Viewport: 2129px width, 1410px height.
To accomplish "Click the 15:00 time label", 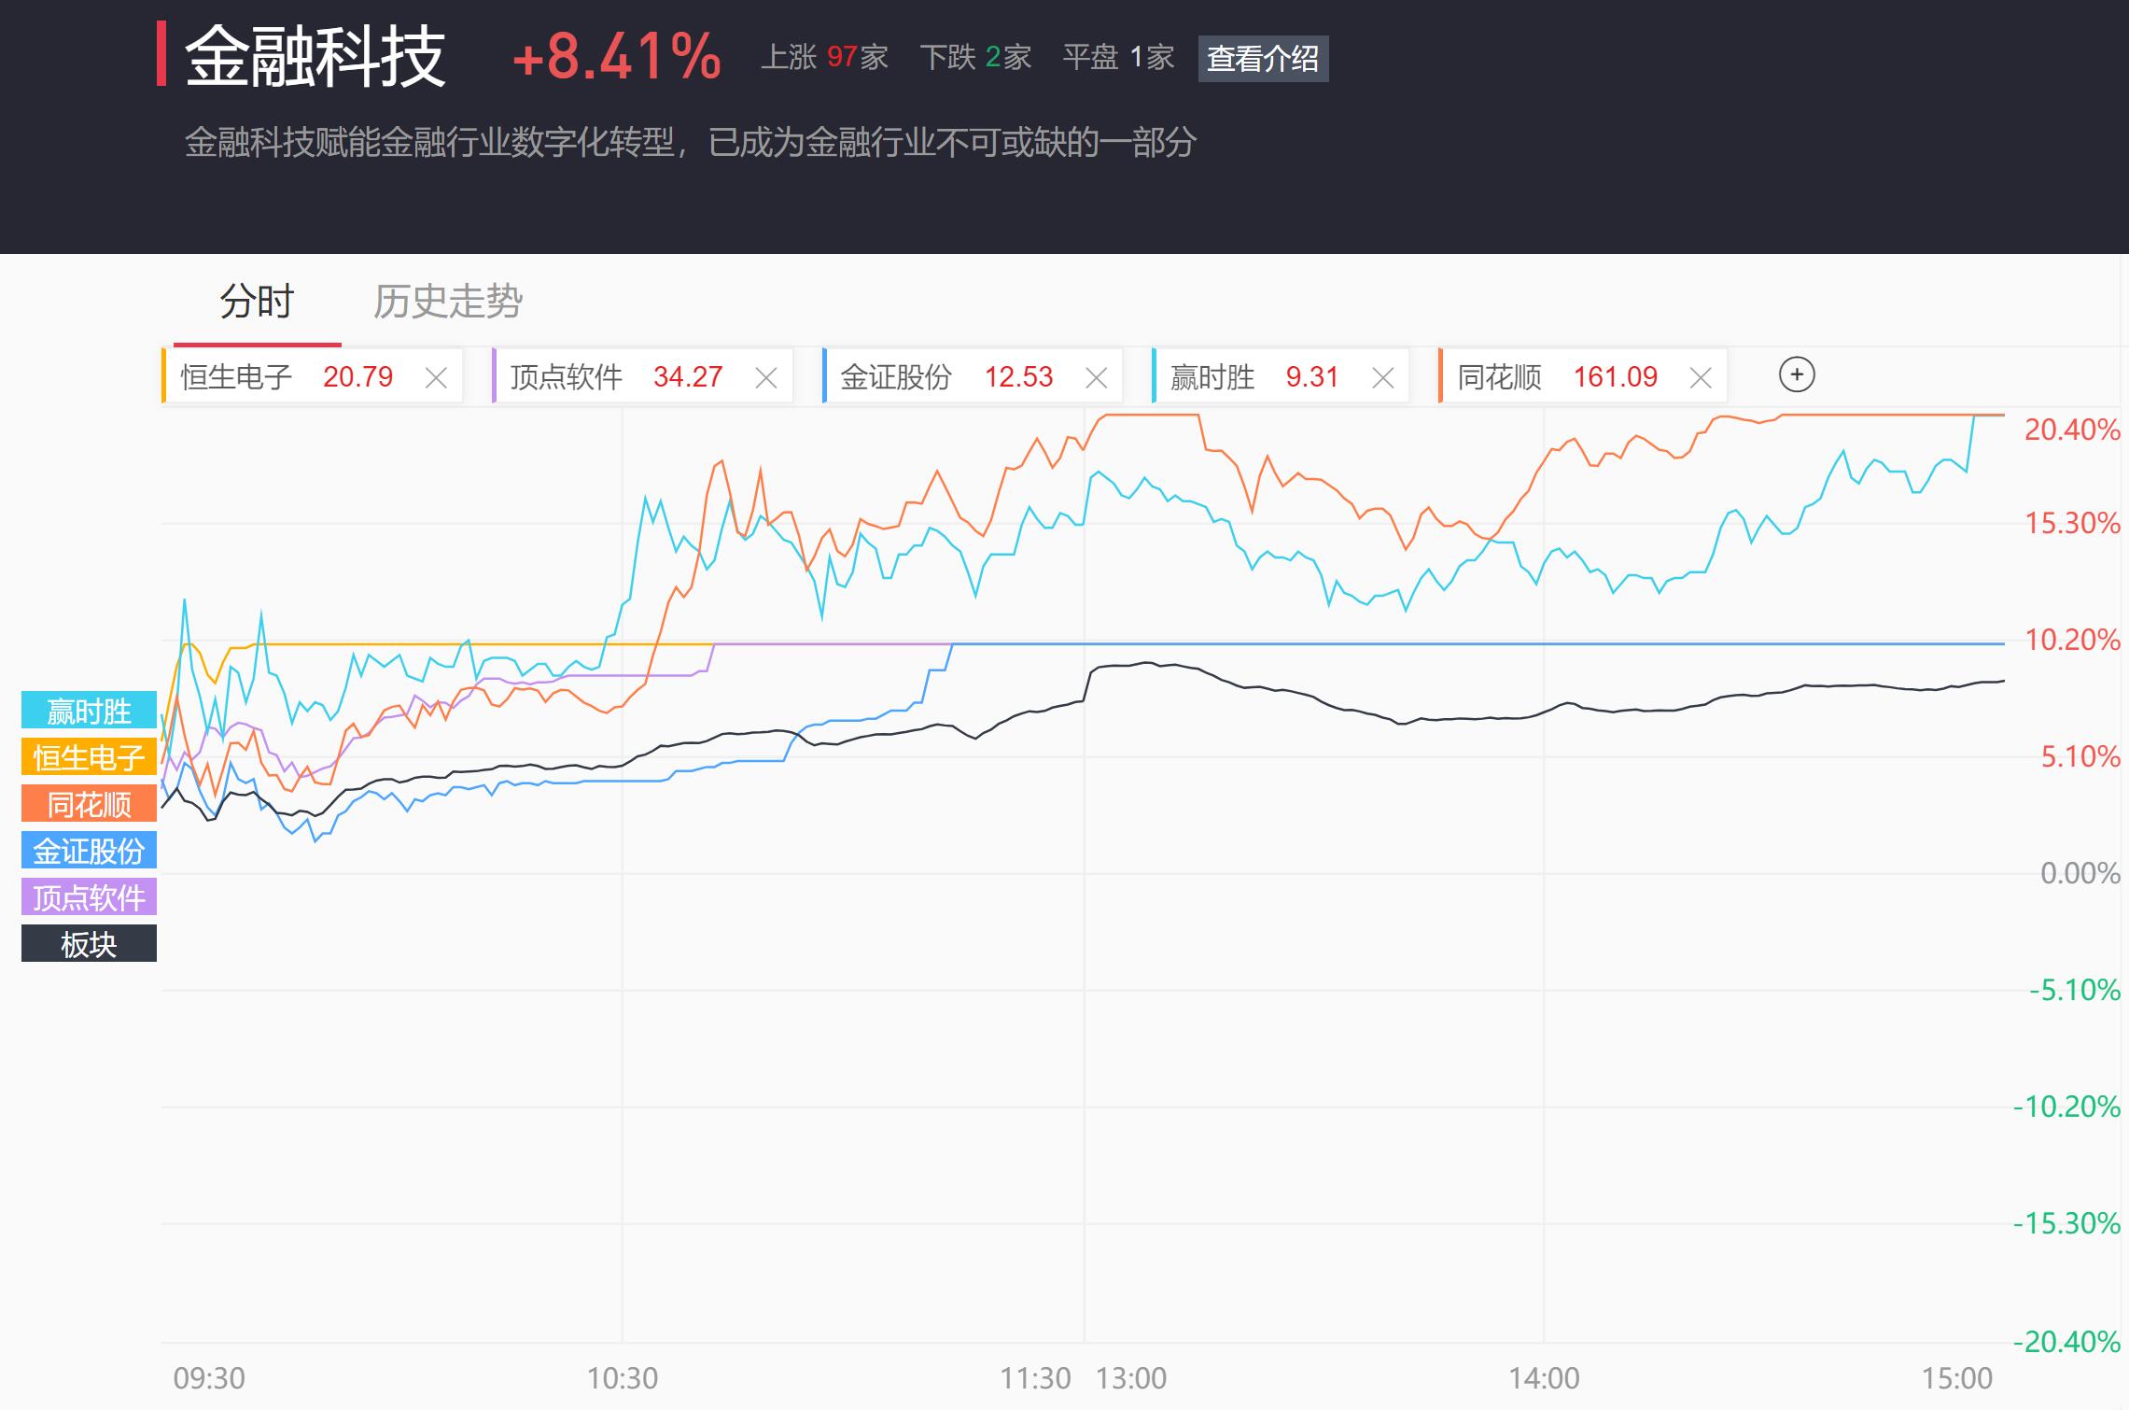I will pos(1957,1378).
